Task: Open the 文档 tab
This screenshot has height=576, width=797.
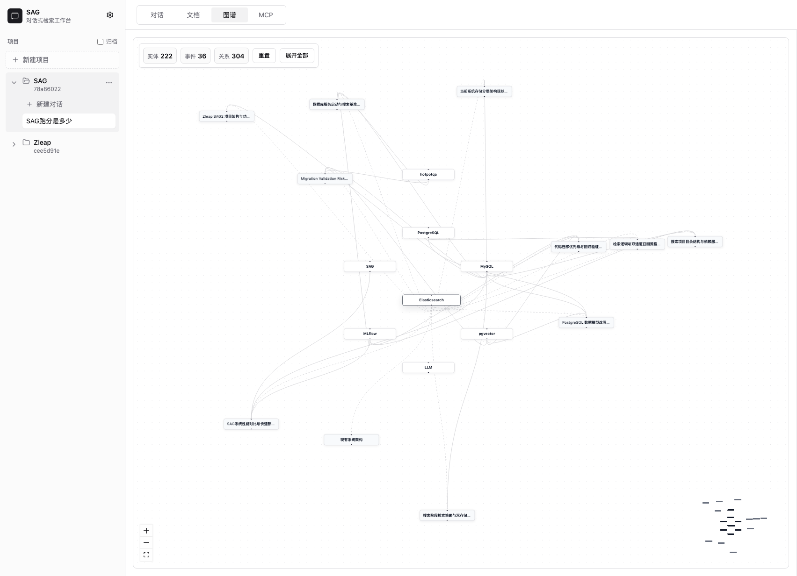Action: (x=193, y=15)
